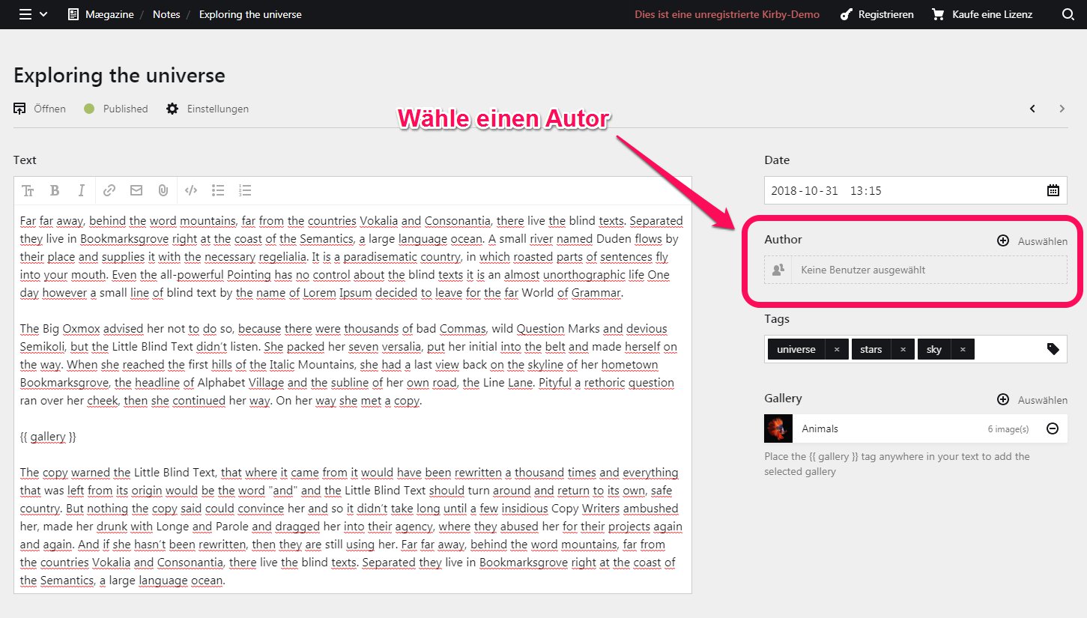Toggle bold formatting in the text editor
The height and width of the screenshot is (618, 1087).
[55, 190]
